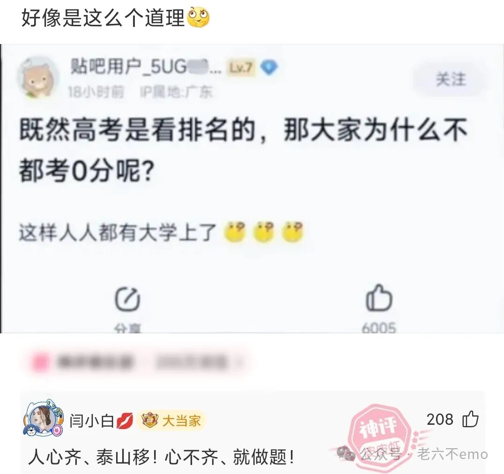Click the 公众号 老六不emo watermark
Screen dimensions: 504x474
[x=412, y=454]
